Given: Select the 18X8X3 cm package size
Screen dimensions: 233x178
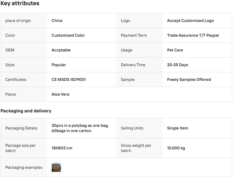Looking at the screenshot, I should (x=62, y=148).
